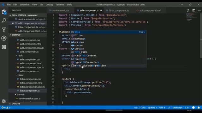Click 'Spaces: 2' indentation setting
Screen dimensions: 202x113
click(x=152, y=107)
